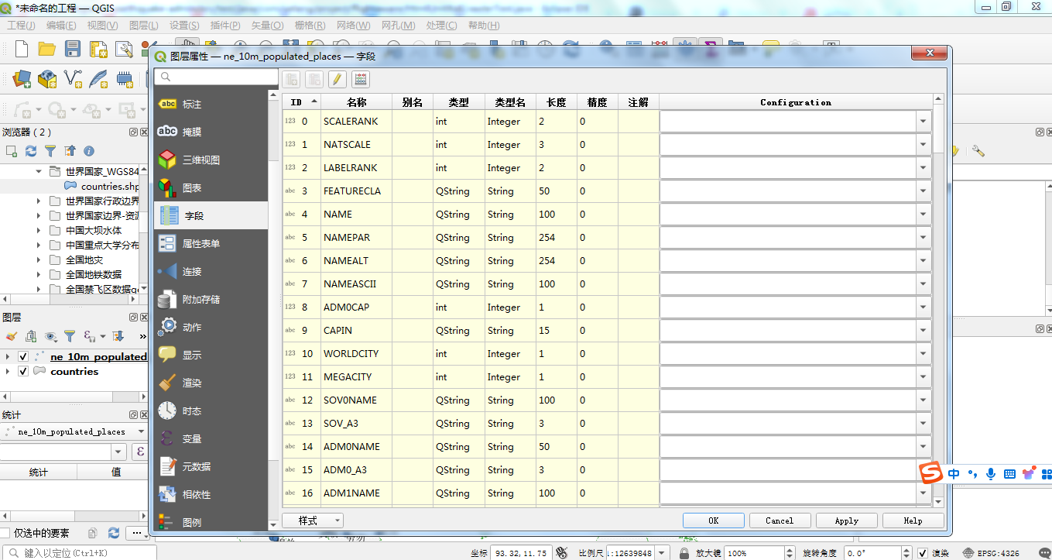Open 动作 actions section
The image size is (1052, 560).
(x=211, y=327)
